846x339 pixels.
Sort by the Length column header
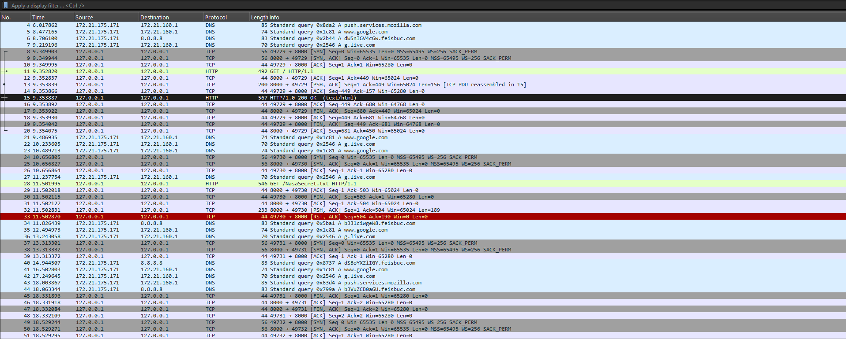tap(259, 18)
